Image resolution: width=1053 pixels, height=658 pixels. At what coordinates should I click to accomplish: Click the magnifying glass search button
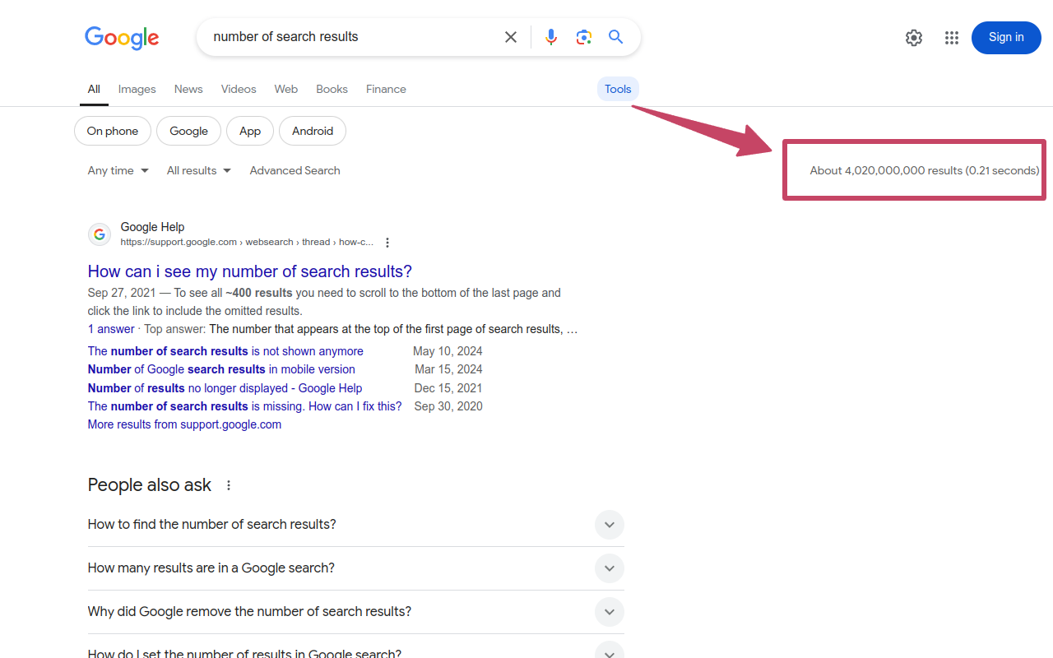click(616, 37)
